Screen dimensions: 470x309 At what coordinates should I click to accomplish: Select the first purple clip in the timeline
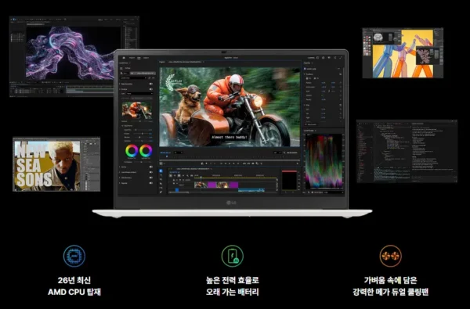pyautogui.click(x=212, y=185)
